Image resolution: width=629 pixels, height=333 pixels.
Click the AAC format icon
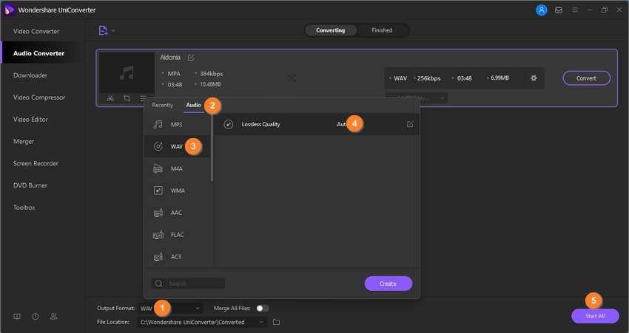point(158,213)
